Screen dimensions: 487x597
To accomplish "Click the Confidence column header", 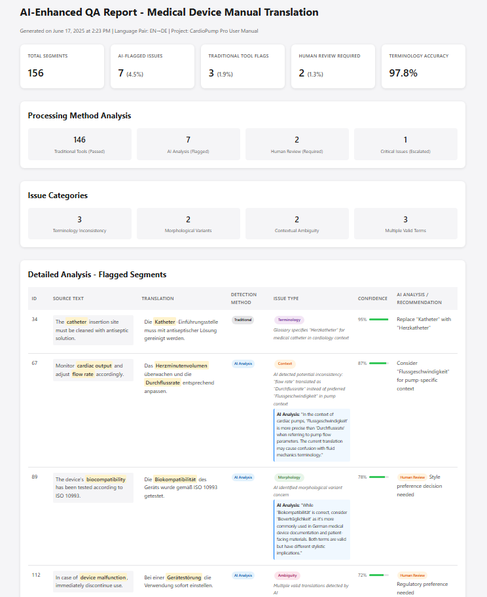I will [372, 298].
